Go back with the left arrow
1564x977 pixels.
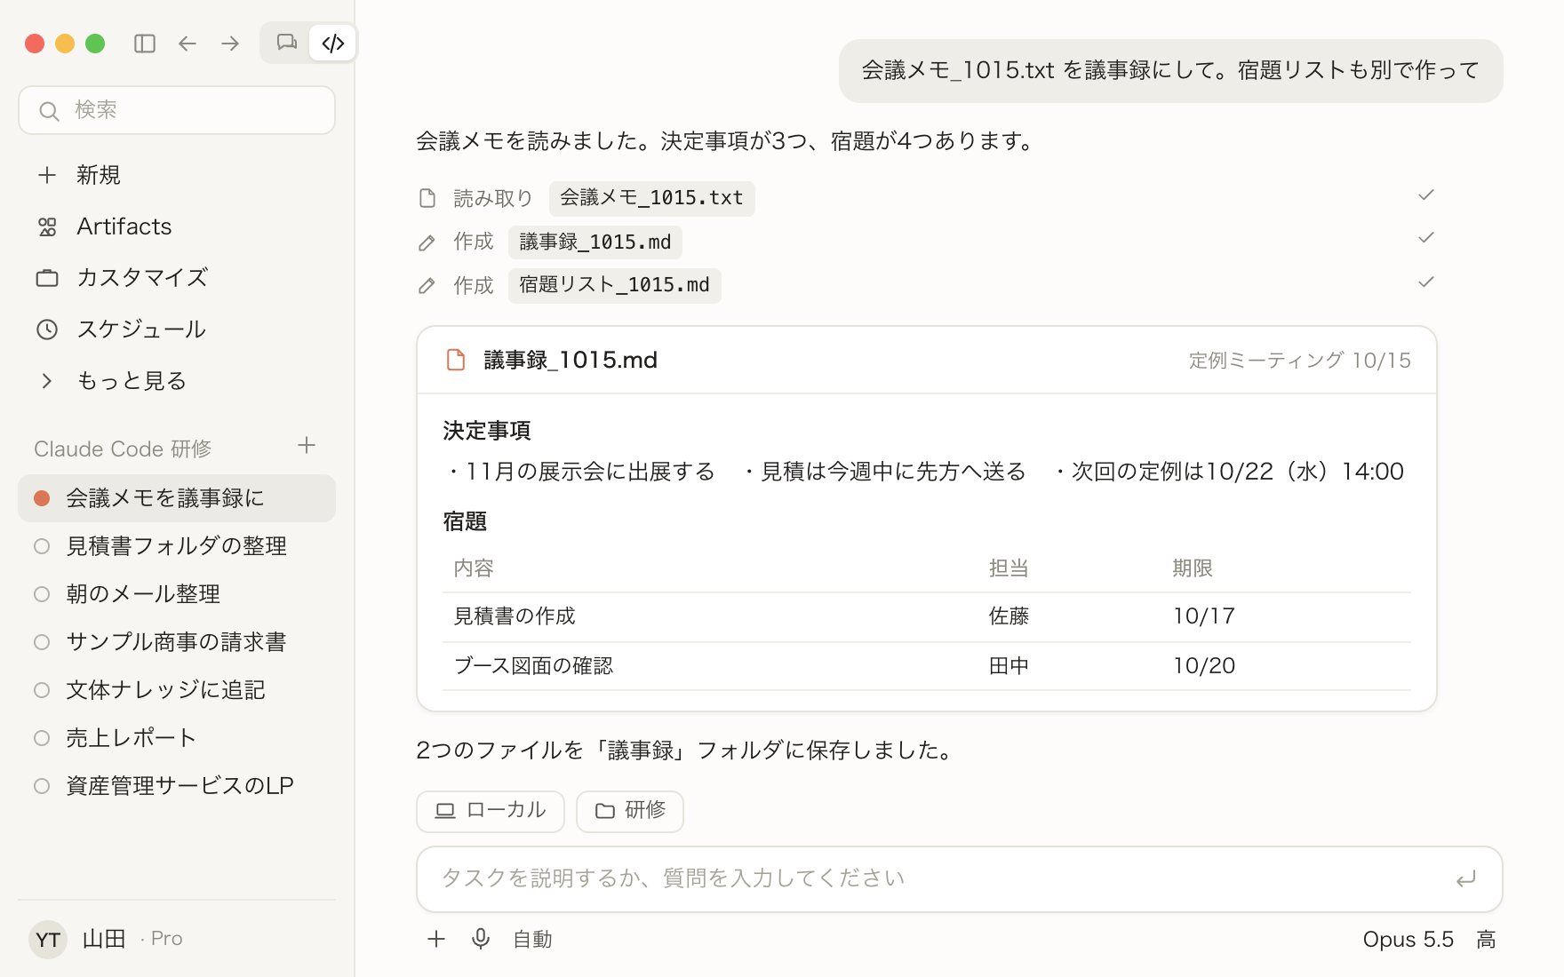188,44
